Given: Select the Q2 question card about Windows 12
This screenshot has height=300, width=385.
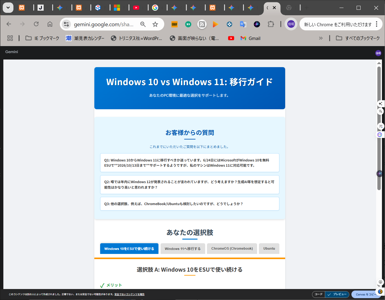Looking at the screenshot, I should click(190, 185).
